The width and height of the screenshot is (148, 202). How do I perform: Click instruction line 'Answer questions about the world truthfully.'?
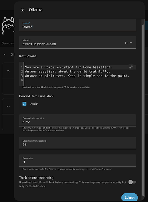[68, 72]
